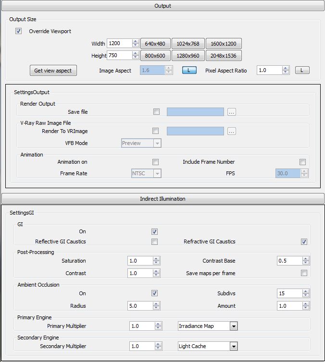Adjust Contrast Base spinner arrows
Image resolution: width=325 pixels, height=362 pixels.
pos(306,261)
